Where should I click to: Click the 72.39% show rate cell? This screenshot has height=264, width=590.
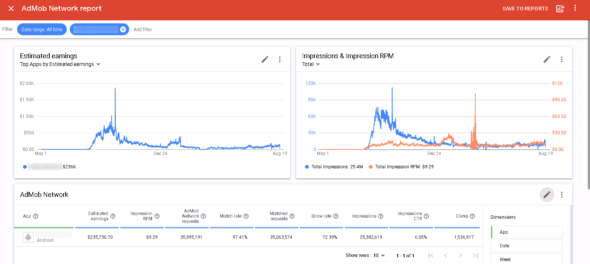point(330,237)
